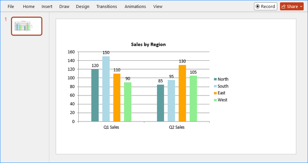The width and height of the screenshot is (308, 163).
Task: Select the Q2 West bar labeled 105
Action: pyautogui.click(x=193, y=99)
